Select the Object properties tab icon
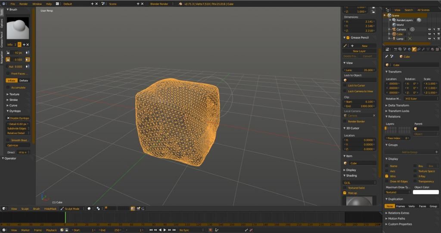Screen dimensions: 441x233 coord(414,49)
